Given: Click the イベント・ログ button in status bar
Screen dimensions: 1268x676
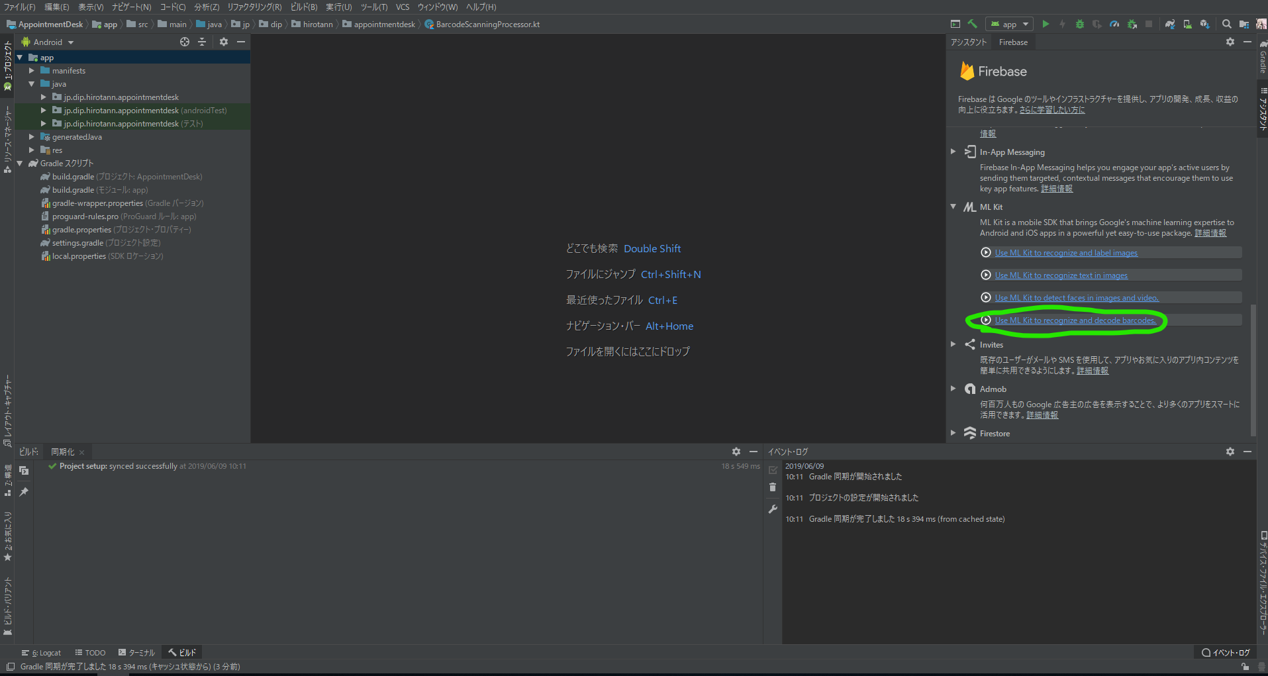Looking at the screenshot, I should pos(1226,653).
